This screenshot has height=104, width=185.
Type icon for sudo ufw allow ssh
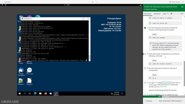point(150,23)
